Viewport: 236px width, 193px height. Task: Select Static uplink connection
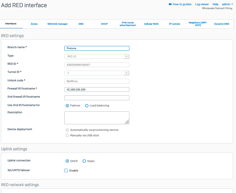pyautogui.click(x=84, y=161)
